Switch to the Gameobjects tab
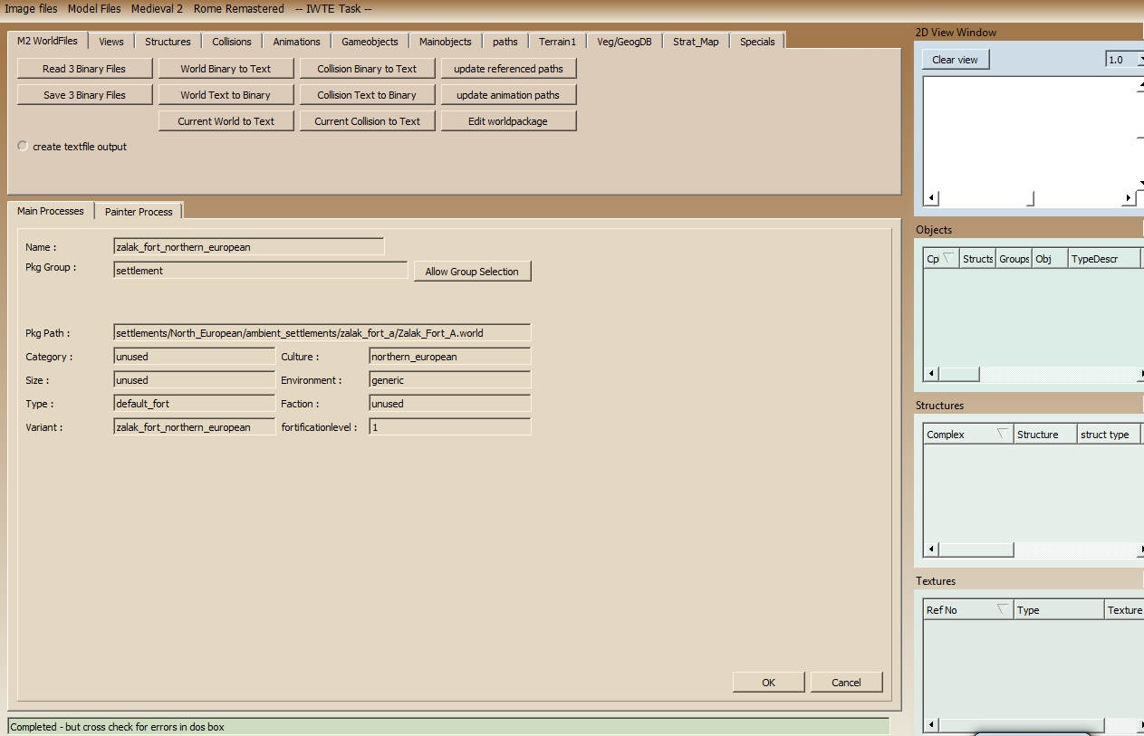The height and width of the screenshot is (736, 1144). [370, 42]
